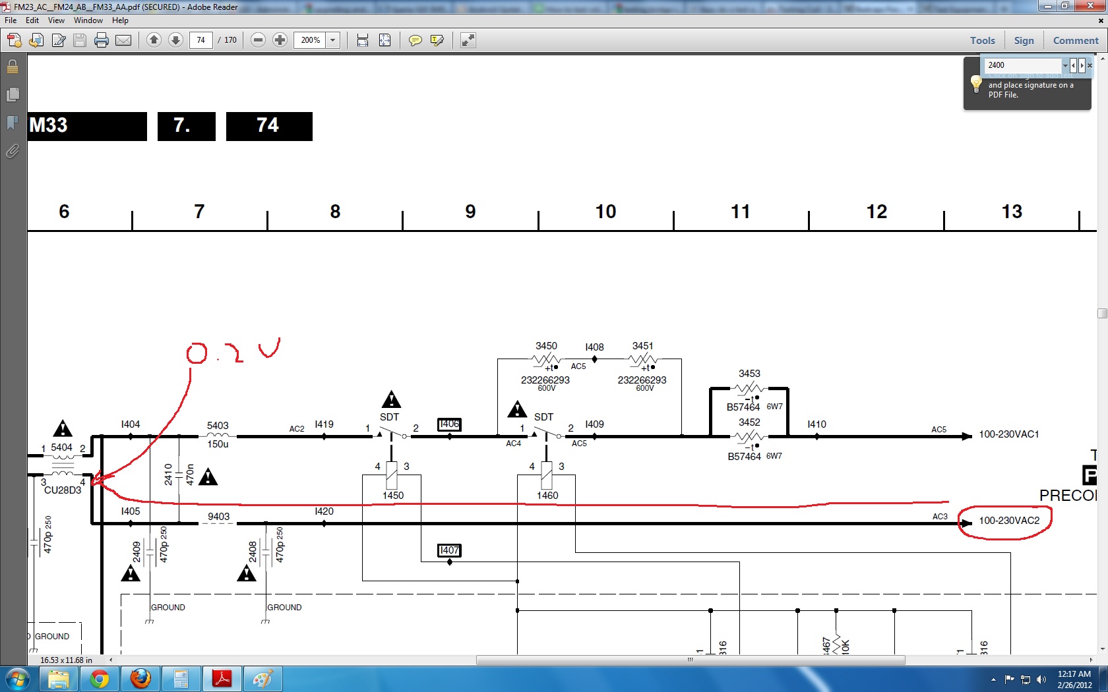Click the vertical scrollbar thumb
Screen dimensions: 1108x692
coord(1102,314)
